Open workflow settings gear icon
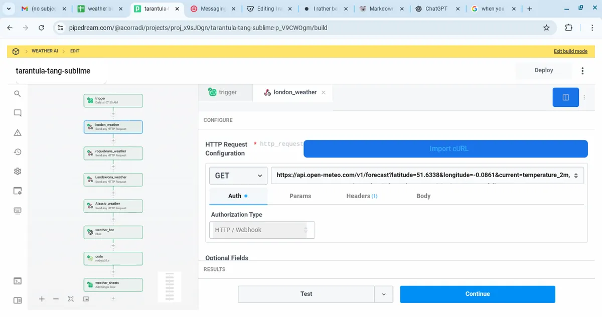The height and width of the screenshot is (317, 602). pos(18,171)
